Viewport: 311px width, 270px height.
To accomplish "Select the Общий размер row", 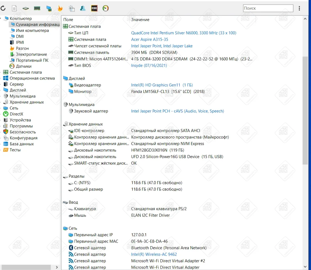I will point(125,189).
